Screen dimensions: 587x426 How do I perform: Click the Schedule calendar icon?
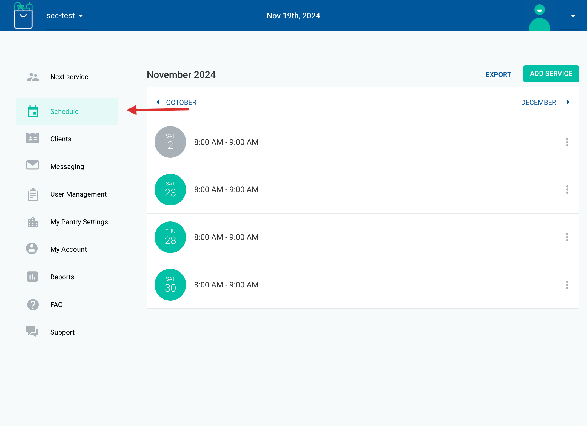pyautogui.click(x=33, y=111)
